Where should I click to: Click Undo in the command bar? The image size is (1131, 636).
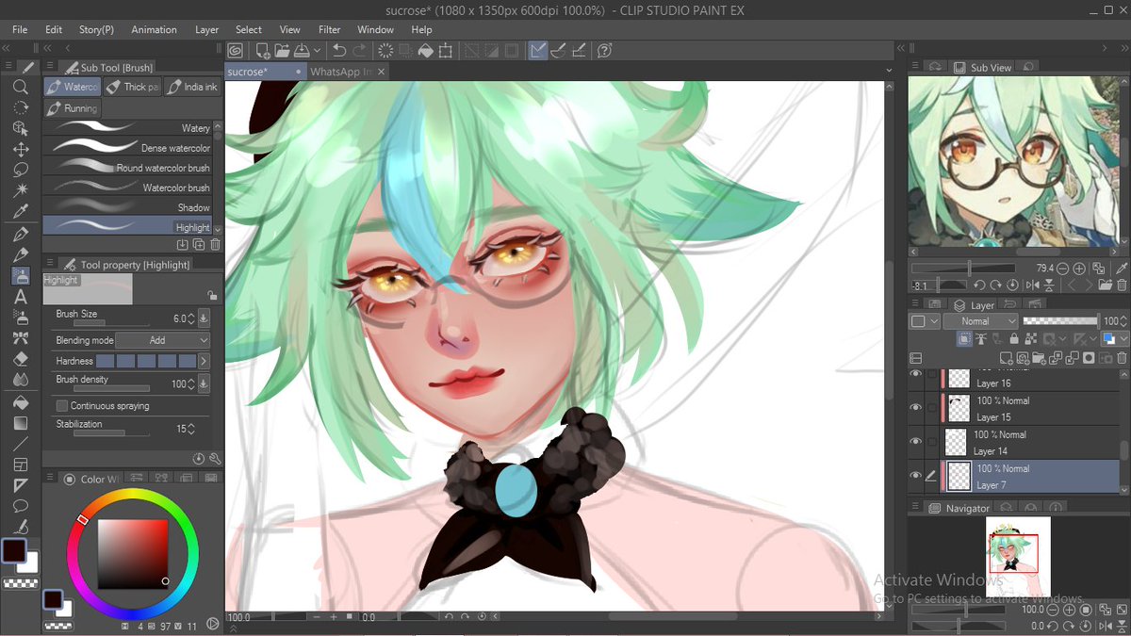click(339, 50)
